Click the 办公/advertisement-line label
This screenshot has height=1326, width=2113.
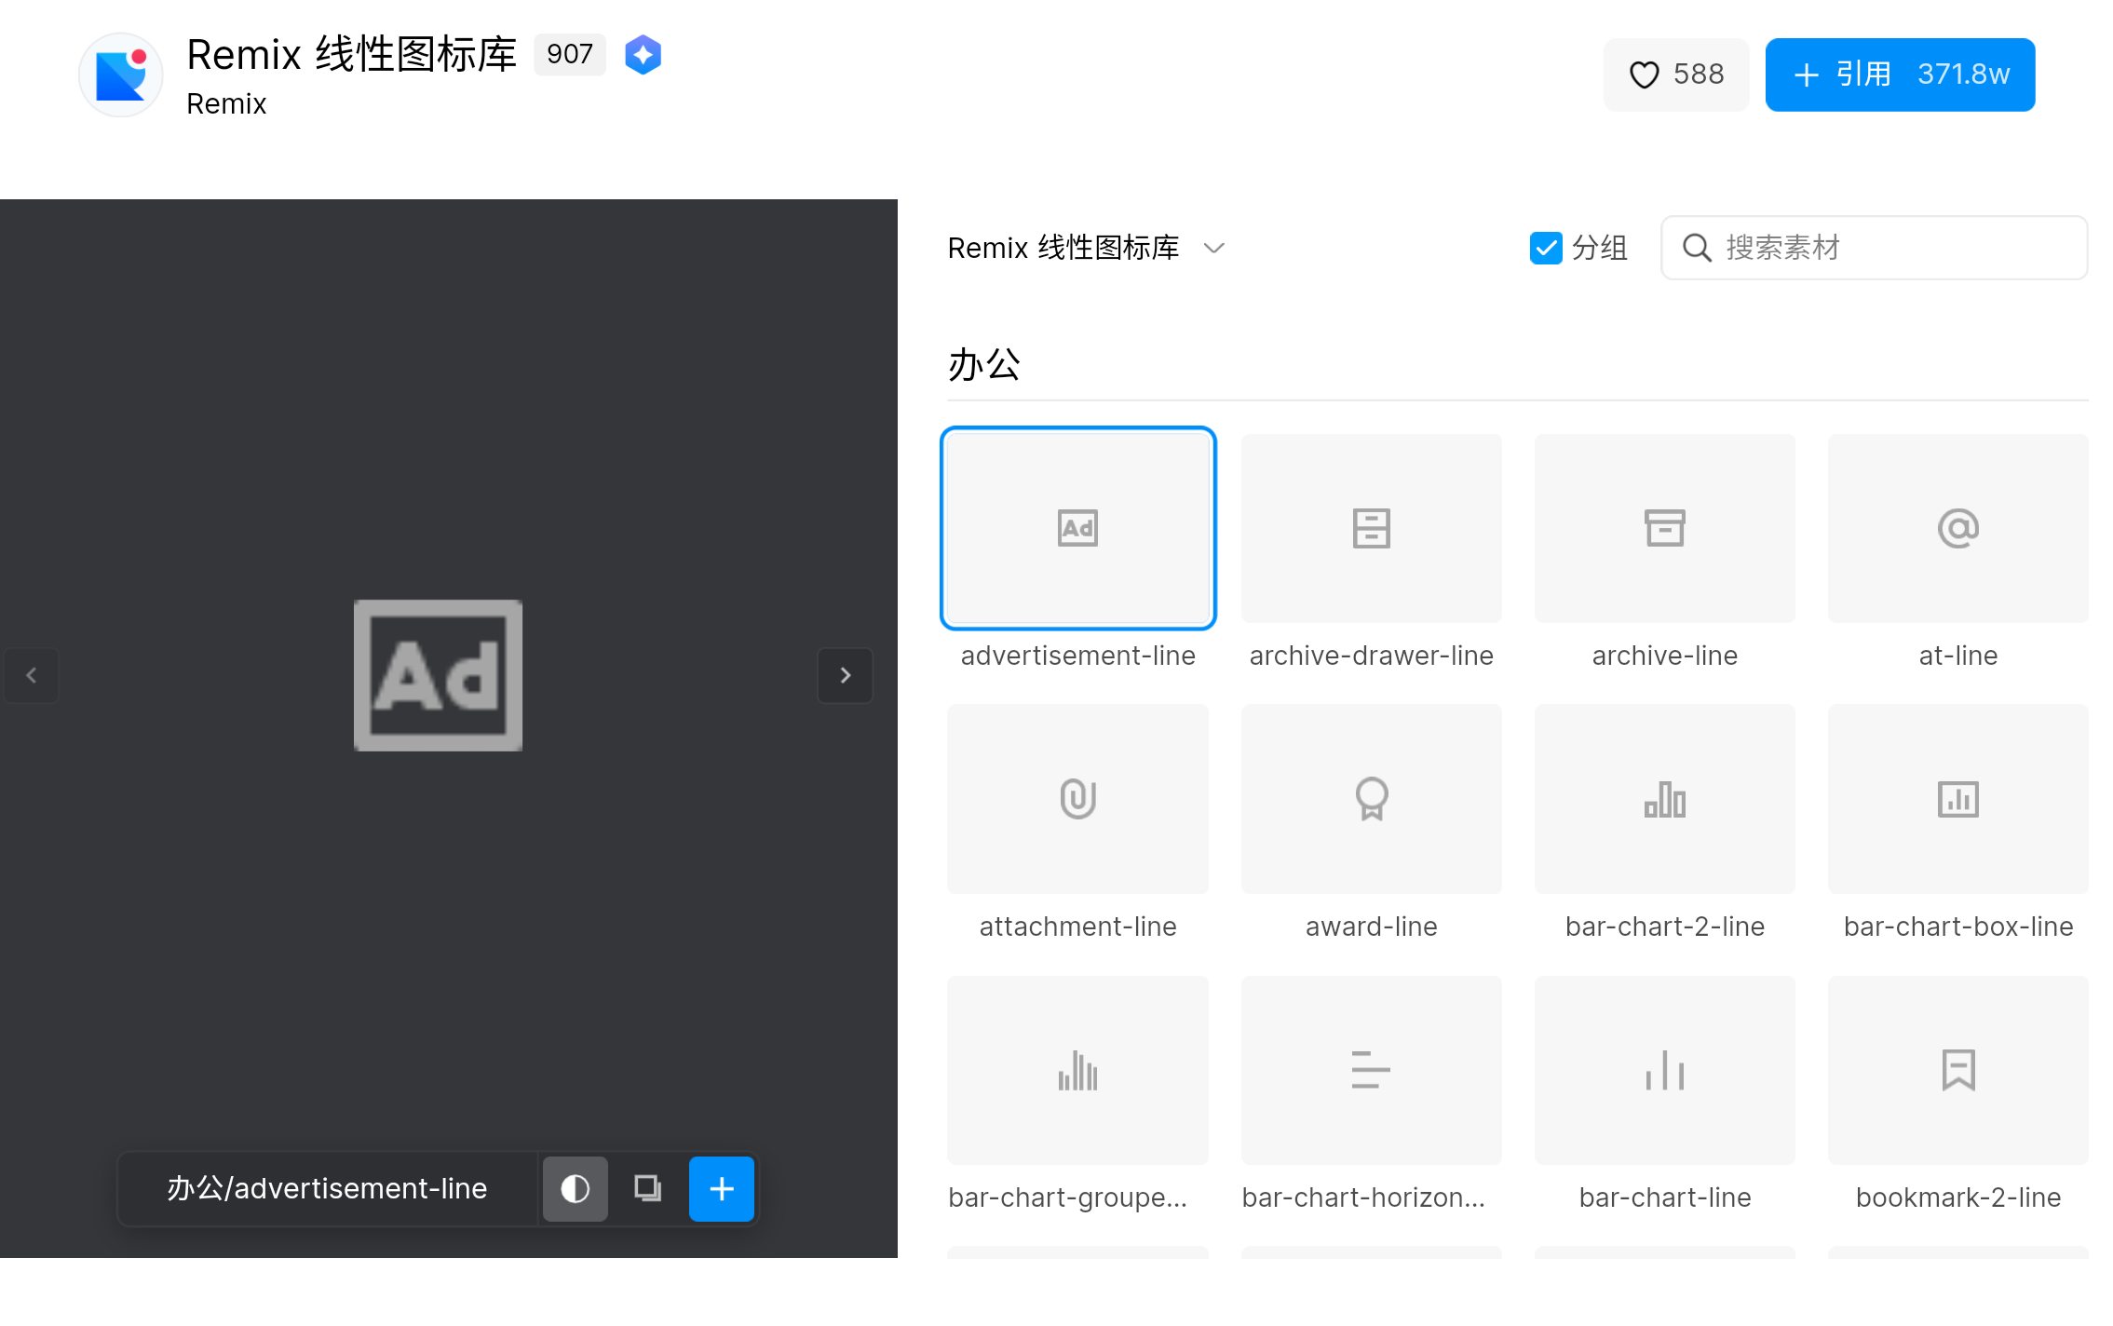[327, 1189]
